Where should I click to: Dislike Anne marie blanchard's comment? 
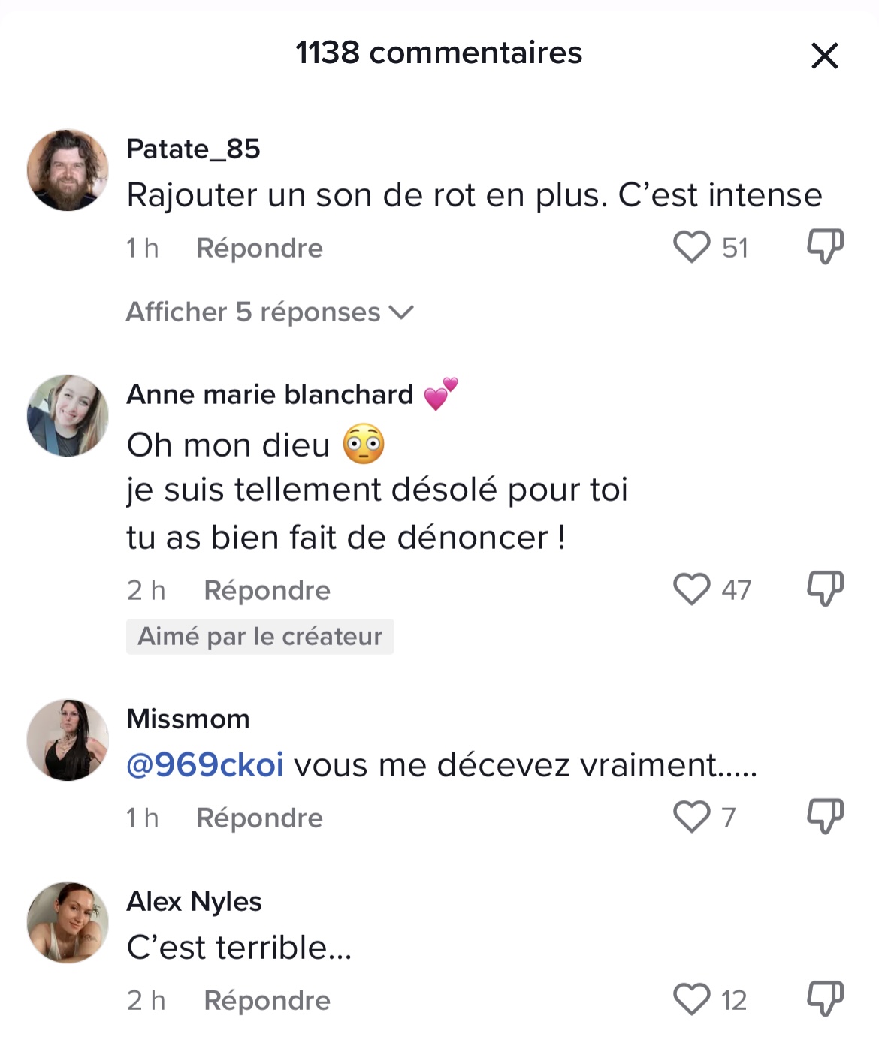tap(825, 589)
